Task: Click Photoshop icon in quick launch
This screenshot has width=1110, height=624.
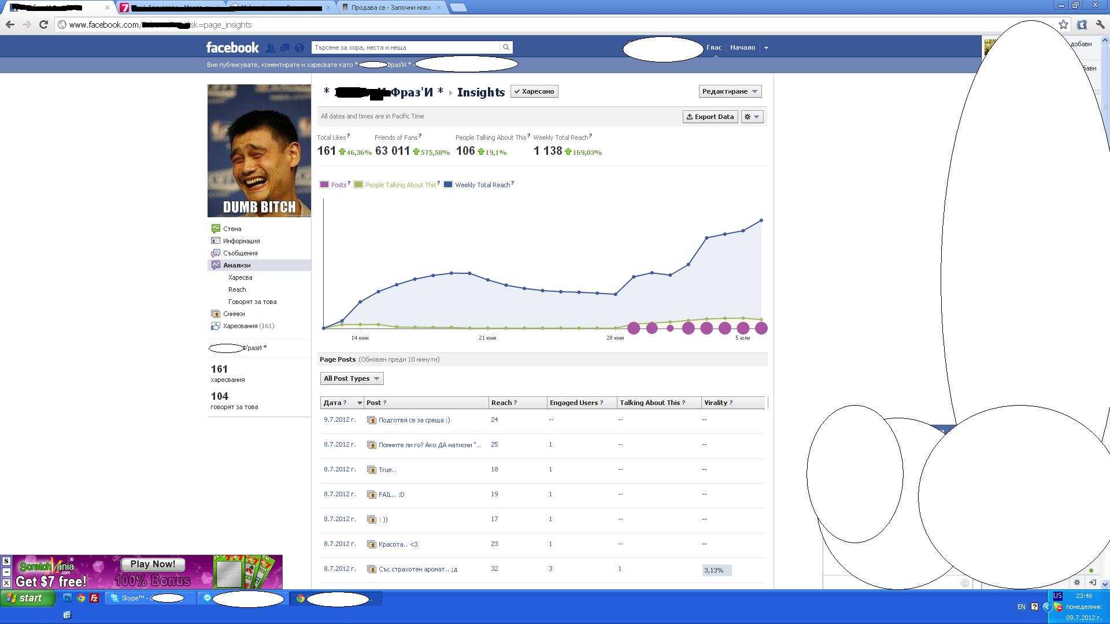Action: tap(67, 598)
